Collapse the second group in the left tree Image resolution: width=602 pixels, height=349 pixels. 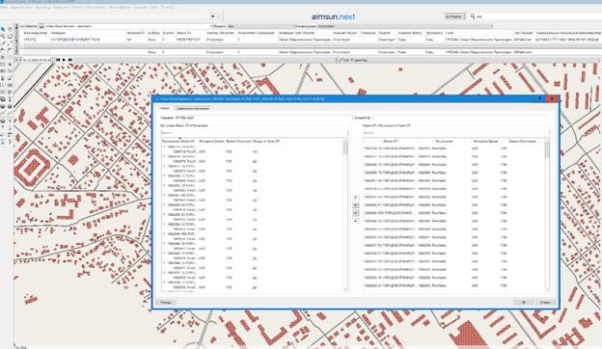tap(164, 156)
